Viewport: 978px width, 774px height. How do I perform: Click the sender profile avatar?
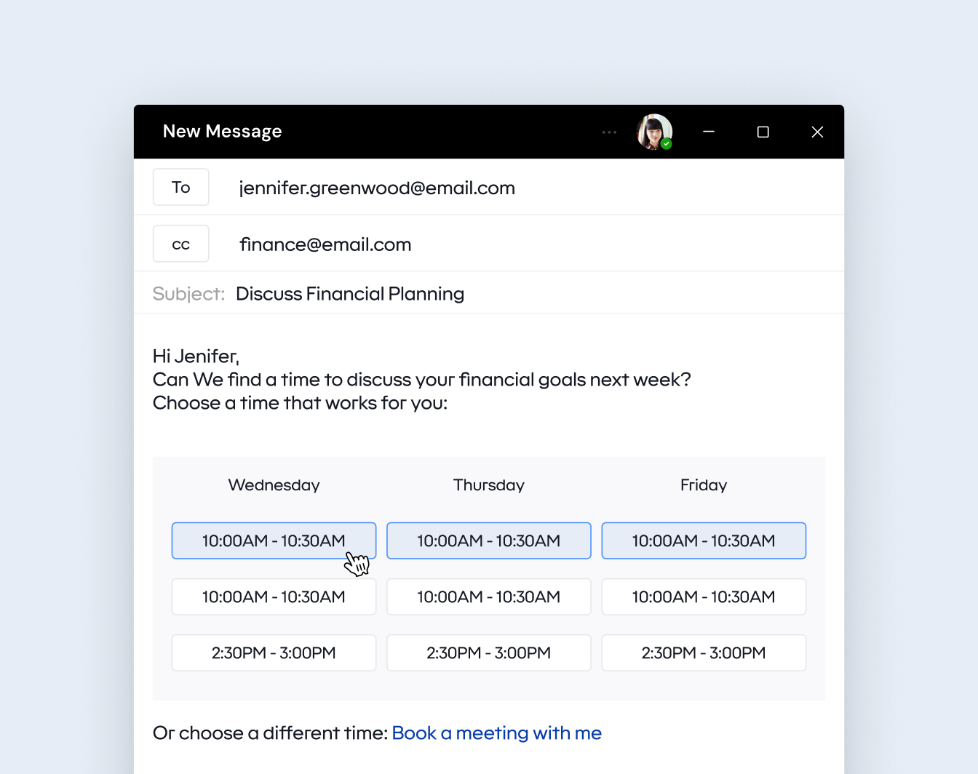653,132
